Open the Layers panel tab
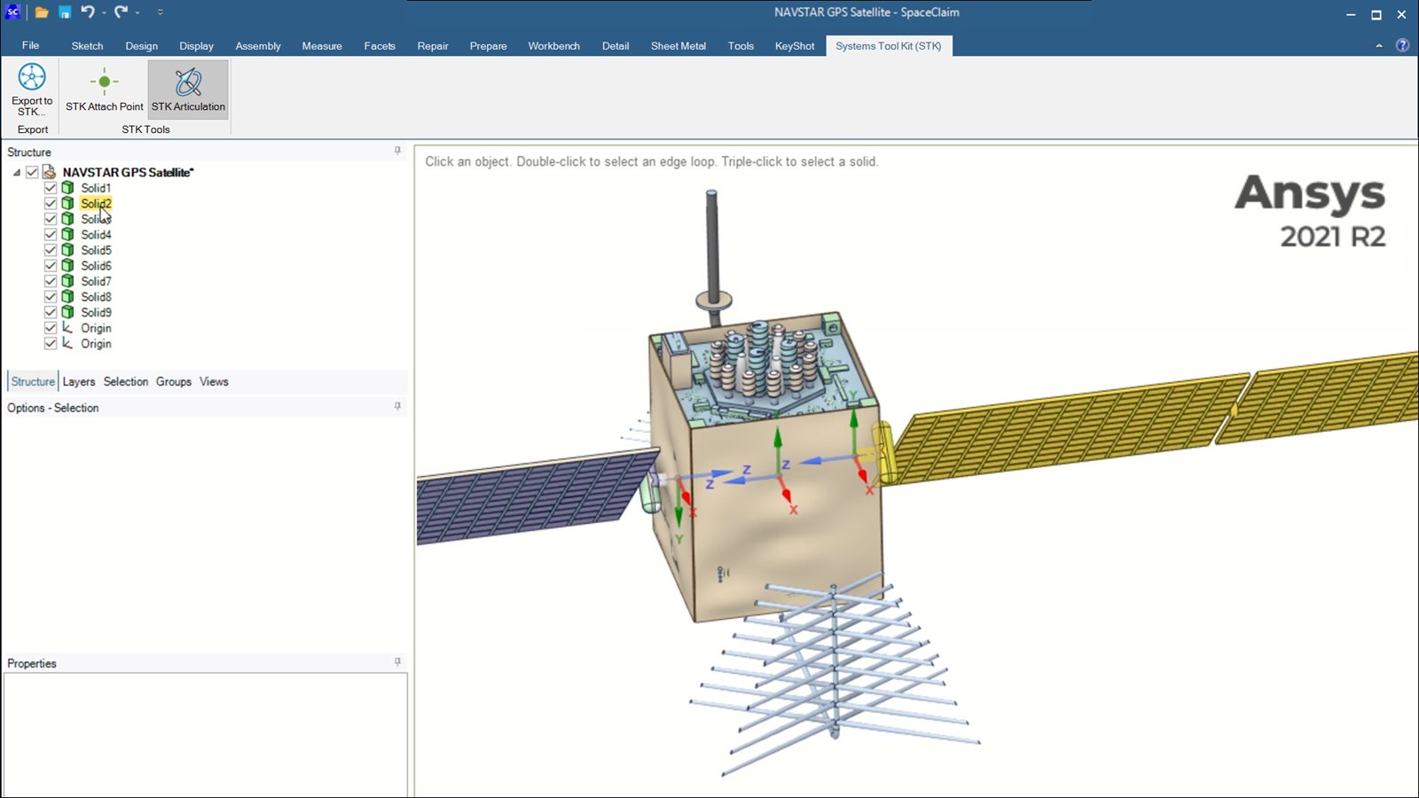The height and width of the screenshot is (798, 1419). (x=78, y=381)
